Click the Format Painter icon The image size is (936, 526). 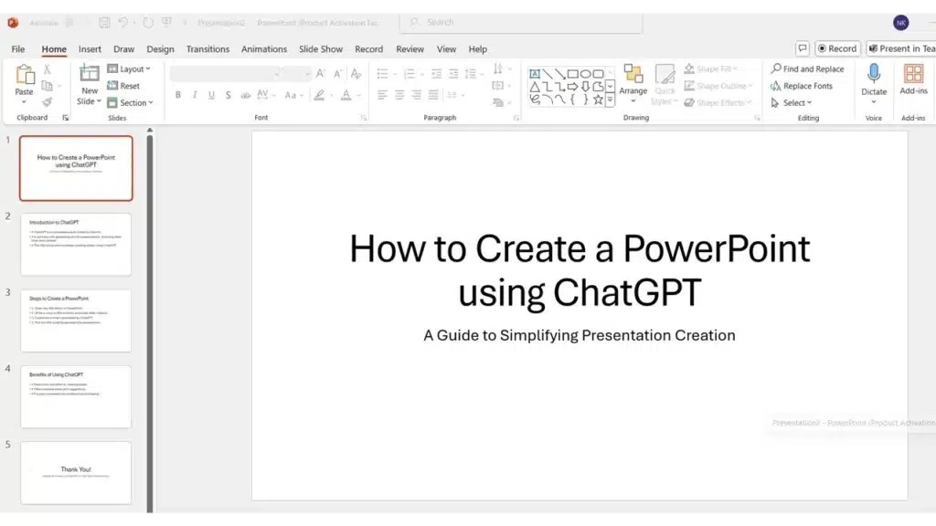(47, 101)
